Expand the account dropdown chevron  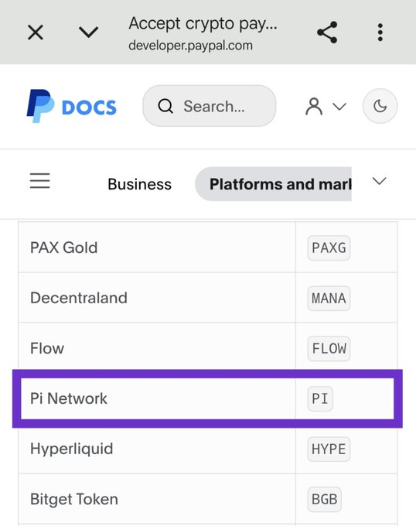pyautogui.click(x=339, y=107)
